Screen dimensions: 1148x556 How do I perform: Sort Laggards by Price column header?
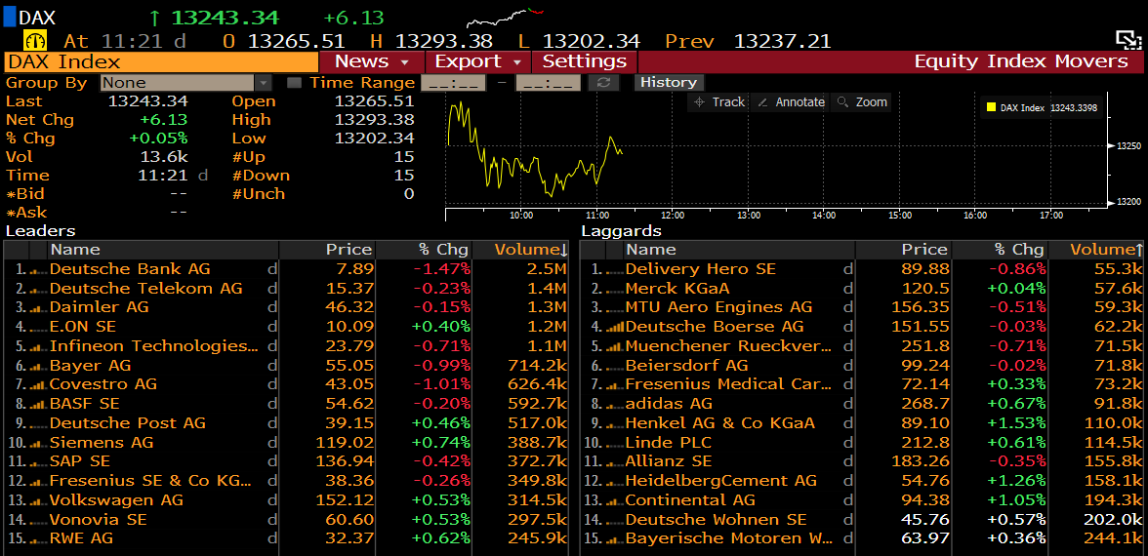903,250
